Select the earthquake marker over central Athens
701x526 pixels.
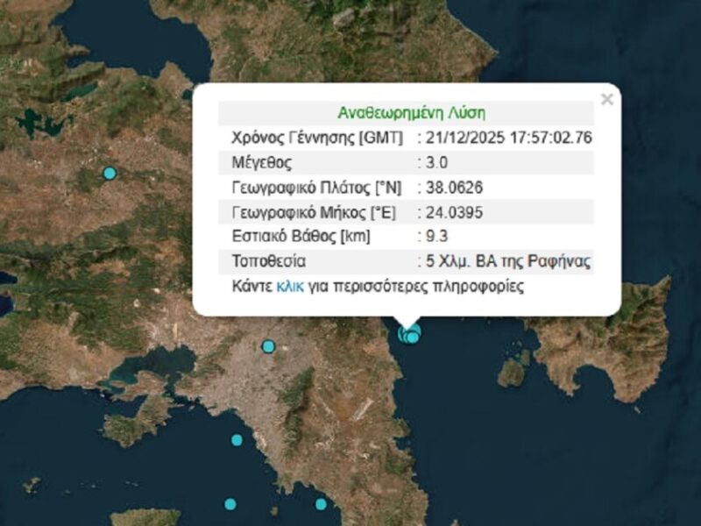click(x=268, y=346)
